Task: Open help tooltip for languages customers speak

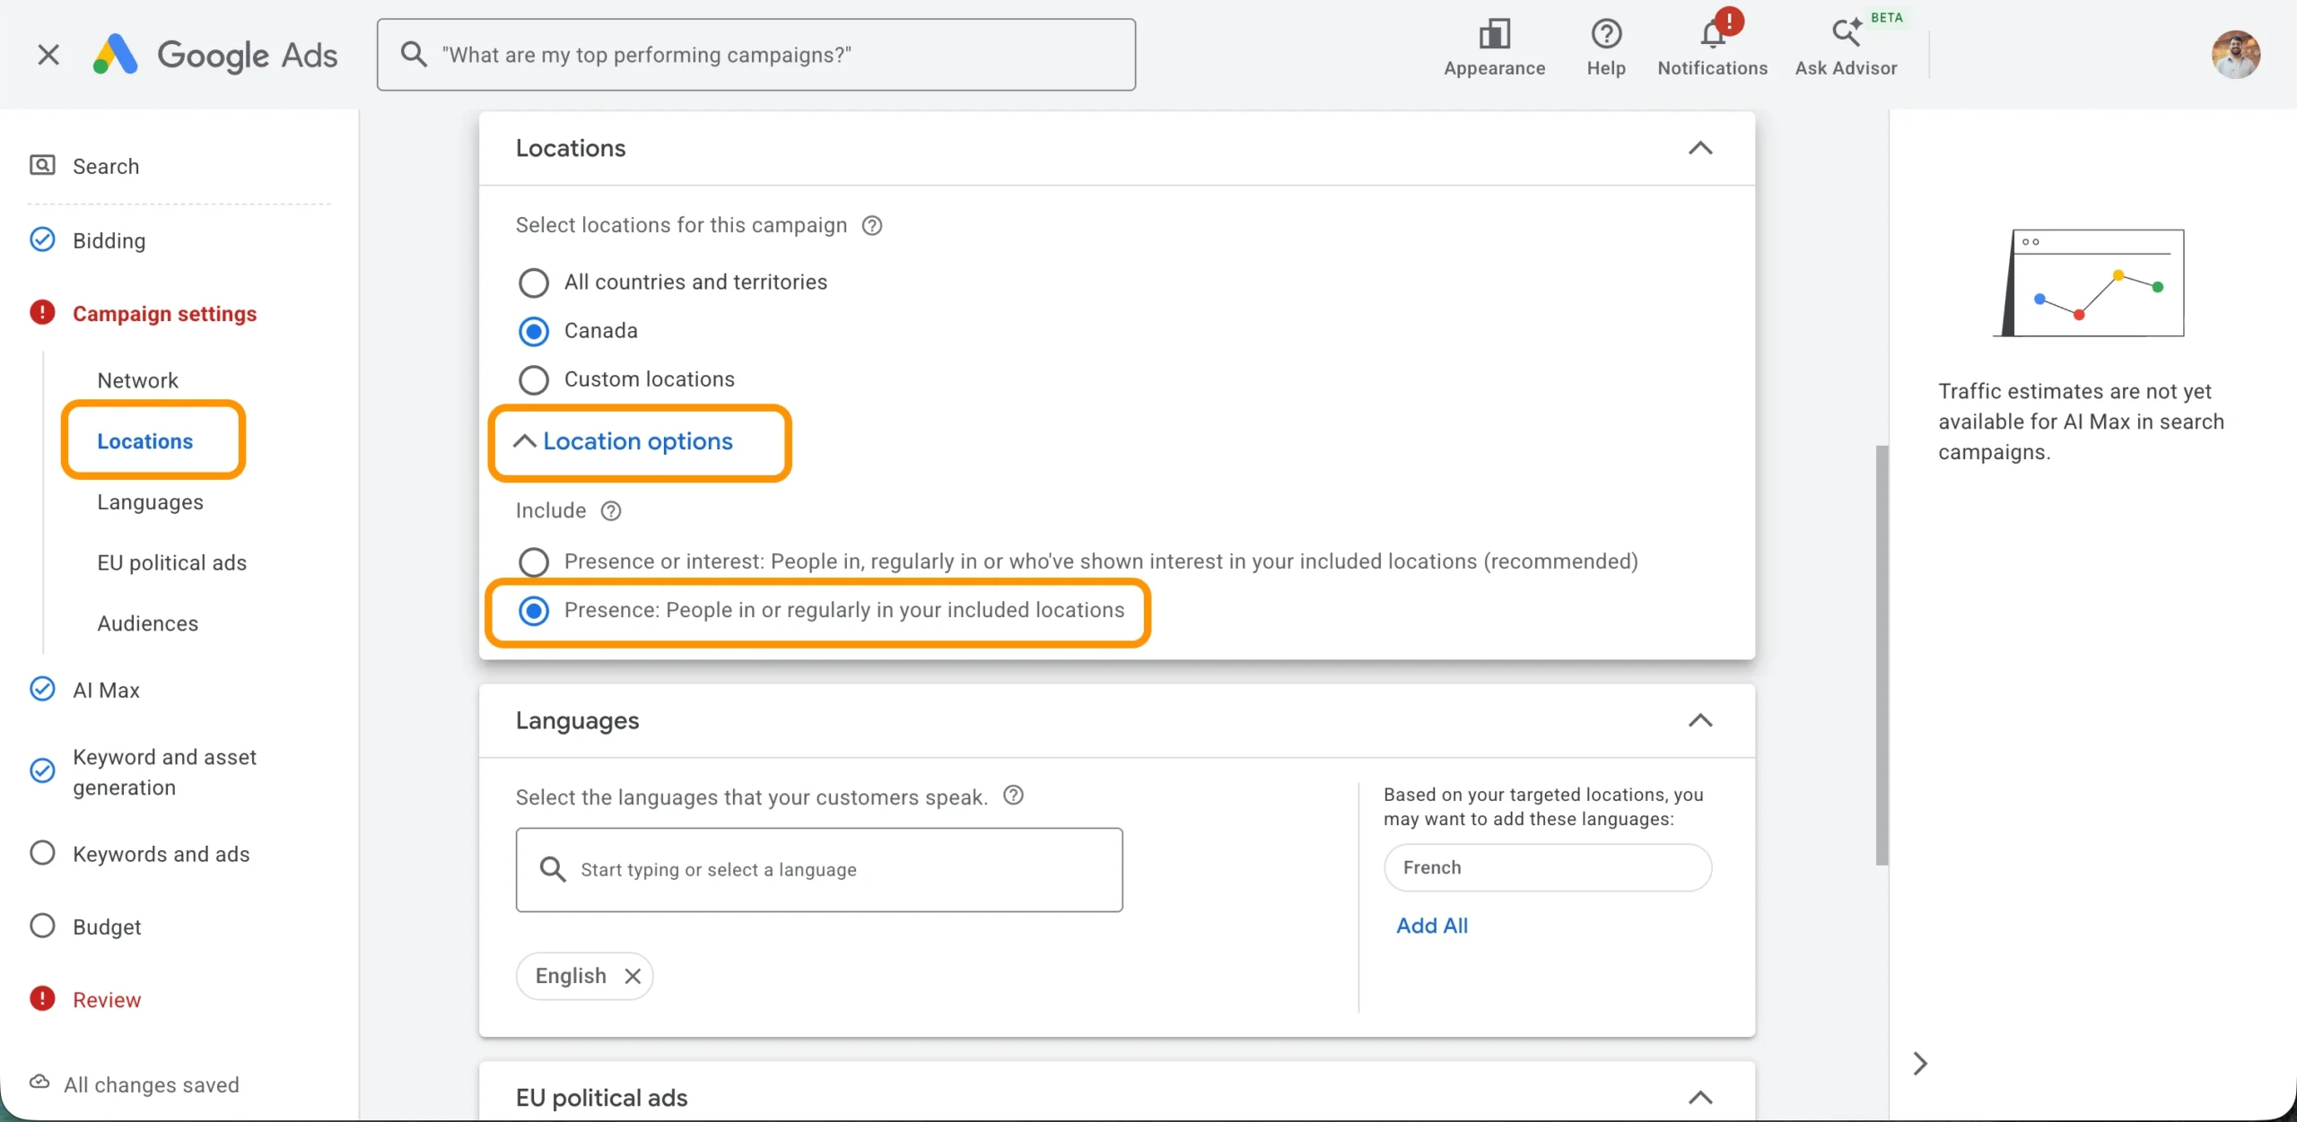Action: [x=1013, y=796]
